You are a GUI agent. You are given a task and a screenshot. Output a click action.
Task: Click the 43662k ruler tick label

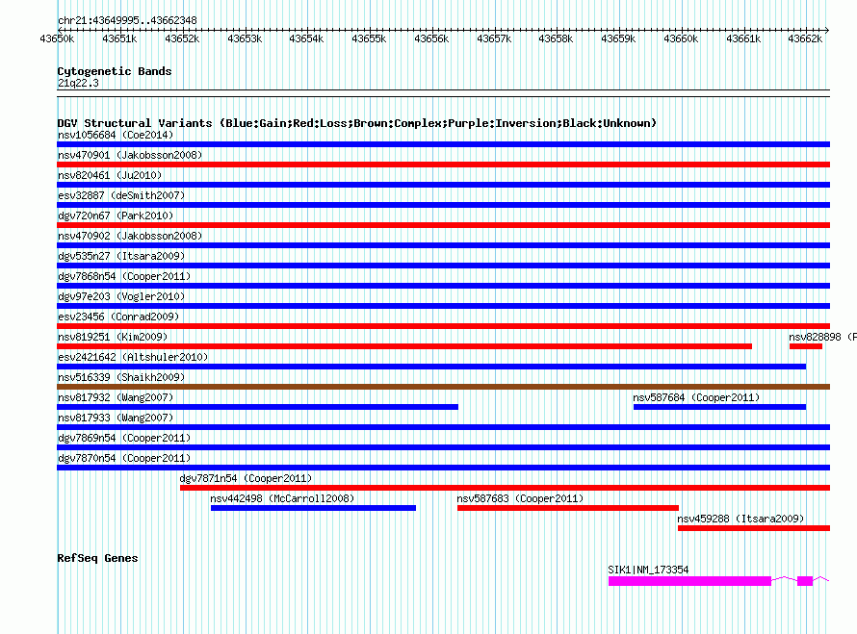tap(805, 38)
